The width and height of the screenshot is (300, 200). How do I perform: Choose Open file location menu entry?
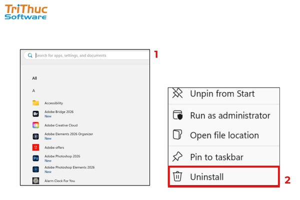[x=224, y=135]
